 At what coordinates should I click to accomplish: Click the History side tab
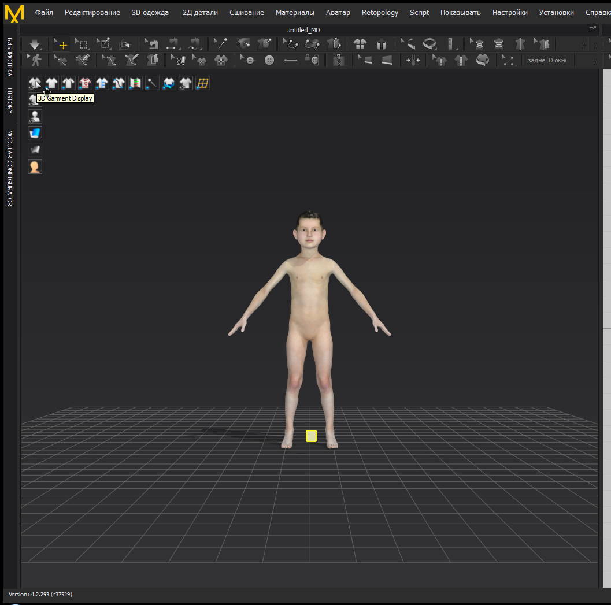click(x=10, y=101)
